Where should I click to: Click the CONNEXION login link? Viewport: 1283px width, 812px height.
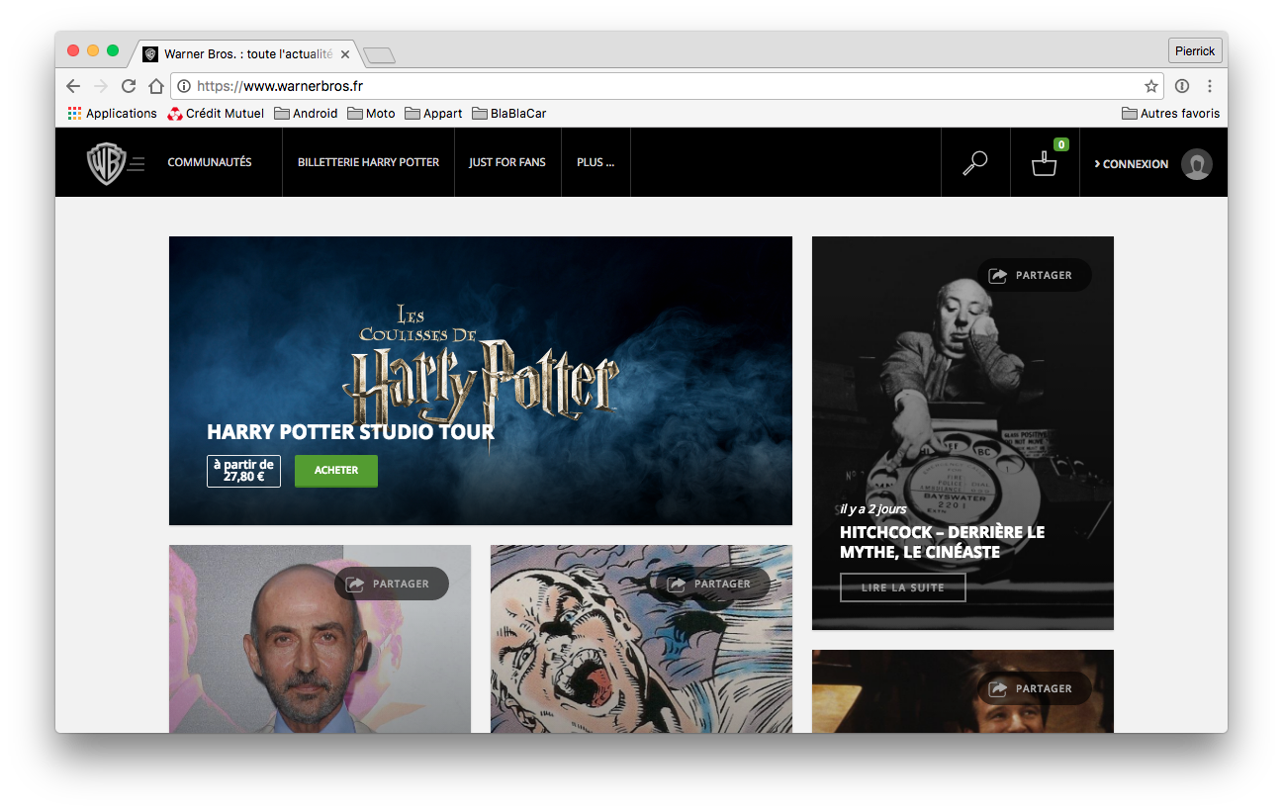(1131, 164)
